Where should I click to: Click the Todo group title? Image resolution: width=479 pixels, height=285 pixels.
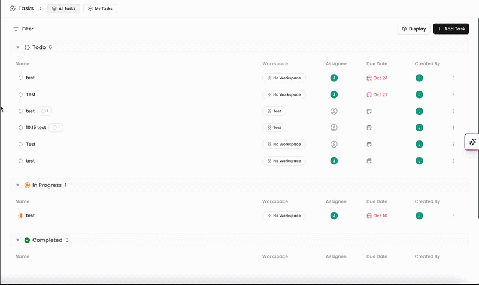point(39,47)
